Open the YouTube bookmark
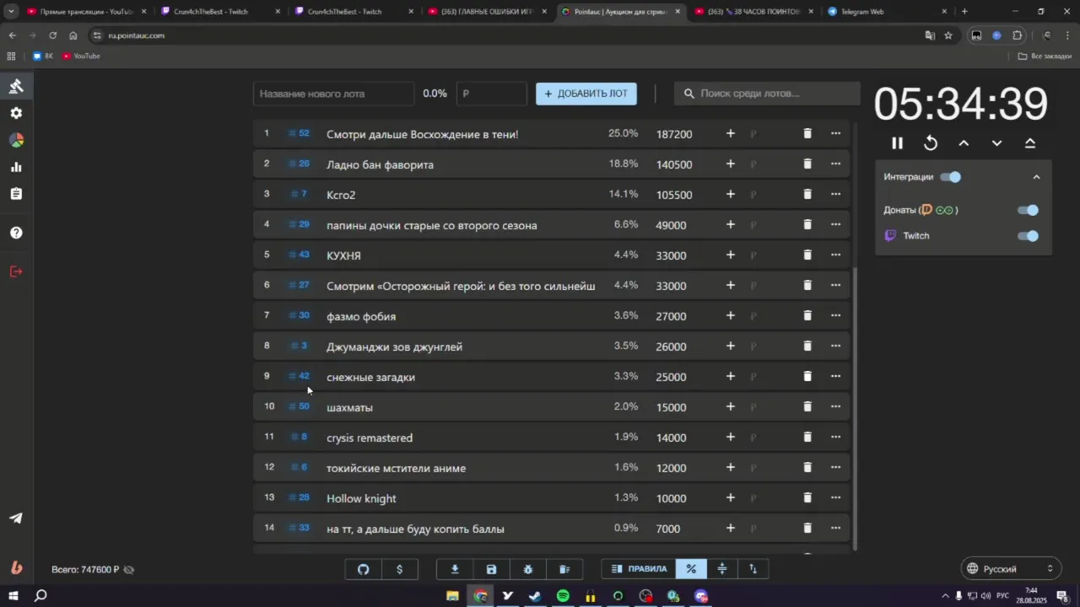The width and height of the screenshot is (1080, 607). [x=81, y=56]
